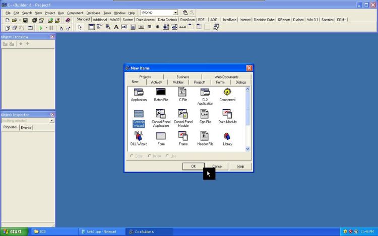Click the Save All icon
Viewport: 378px width, 236px height.
pos(34,21)
